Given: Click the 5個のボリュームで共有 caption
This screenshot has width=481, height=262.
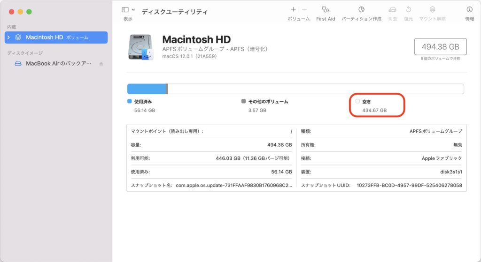Looking at the screenshot, I should (x=440, y=59).
